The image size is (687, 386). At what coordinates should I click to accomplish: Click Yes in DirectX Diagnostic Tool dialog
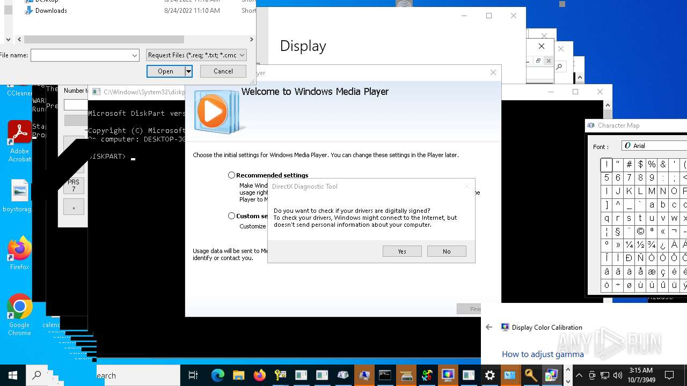point(402,251)
